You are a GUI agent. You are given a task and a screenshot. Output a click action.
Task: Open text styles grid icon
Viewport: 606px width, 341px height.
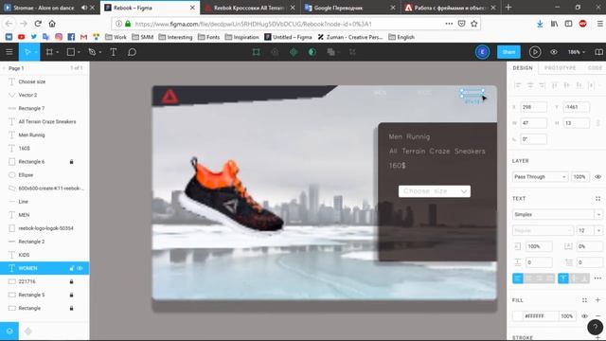(x=597, y=198)
